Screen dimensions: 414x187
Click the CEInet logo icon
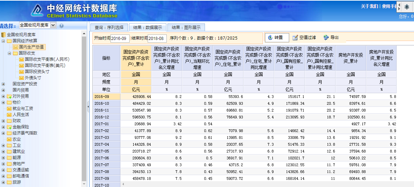coord(37,11)
